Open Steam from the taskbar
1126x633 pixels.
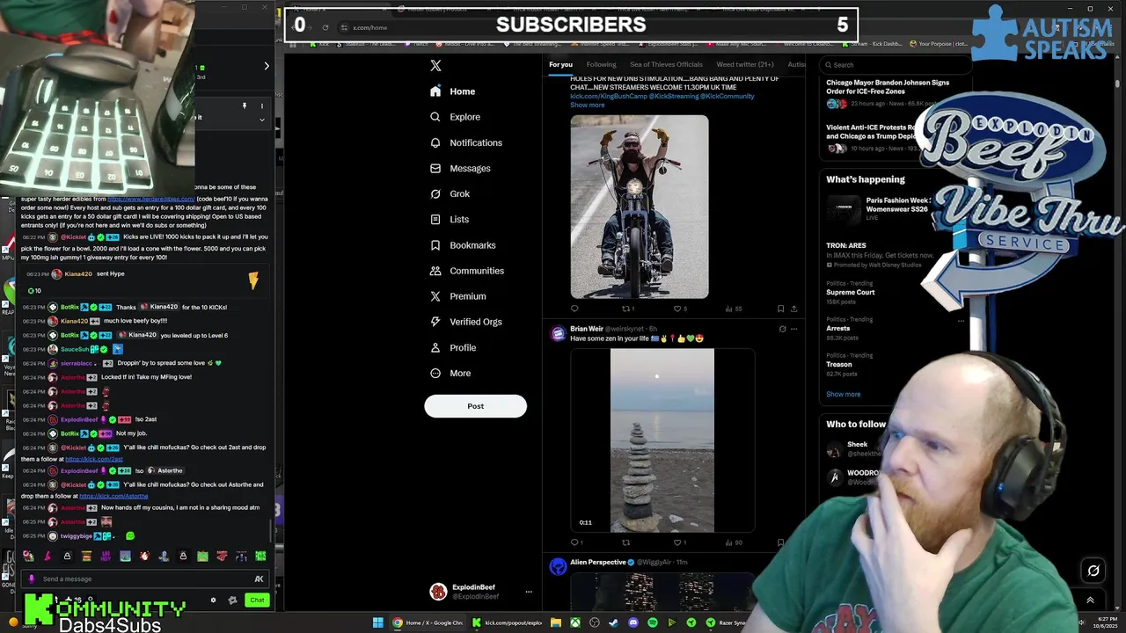[614, 622]
